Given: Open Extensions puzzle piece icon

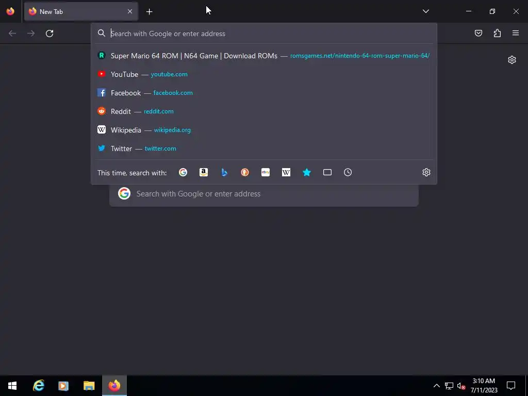Looking at the screenshot, I should [497, 33].
